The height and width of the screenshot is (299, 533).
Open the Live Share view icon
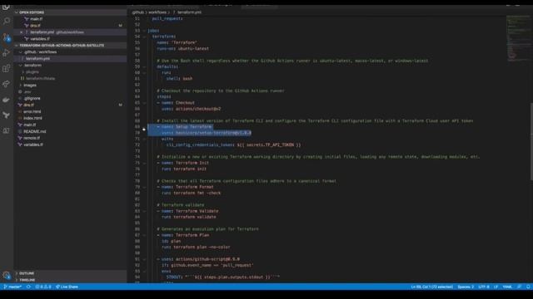tap(7, 84)
